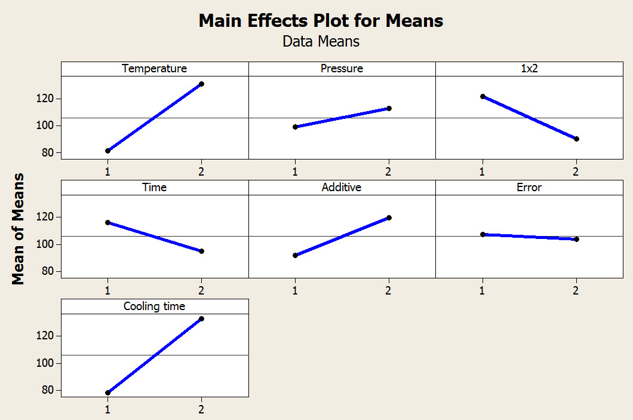Select the Temperature panel header label
The height and width of the screenshot is (420, 633).
click(154, 69)
